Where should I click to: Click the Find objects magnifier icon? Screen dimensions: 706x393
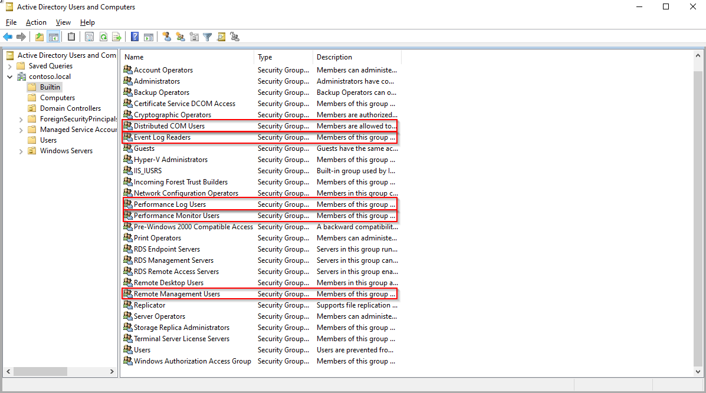221,37
